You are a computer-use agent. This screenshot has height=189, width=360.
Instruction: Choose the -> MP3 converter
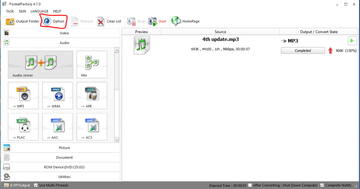(x=23, y=96)
